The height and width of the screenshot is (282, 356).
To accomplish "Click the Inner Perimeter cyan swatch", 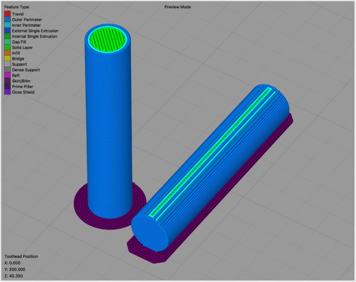I will pos(8,25).
